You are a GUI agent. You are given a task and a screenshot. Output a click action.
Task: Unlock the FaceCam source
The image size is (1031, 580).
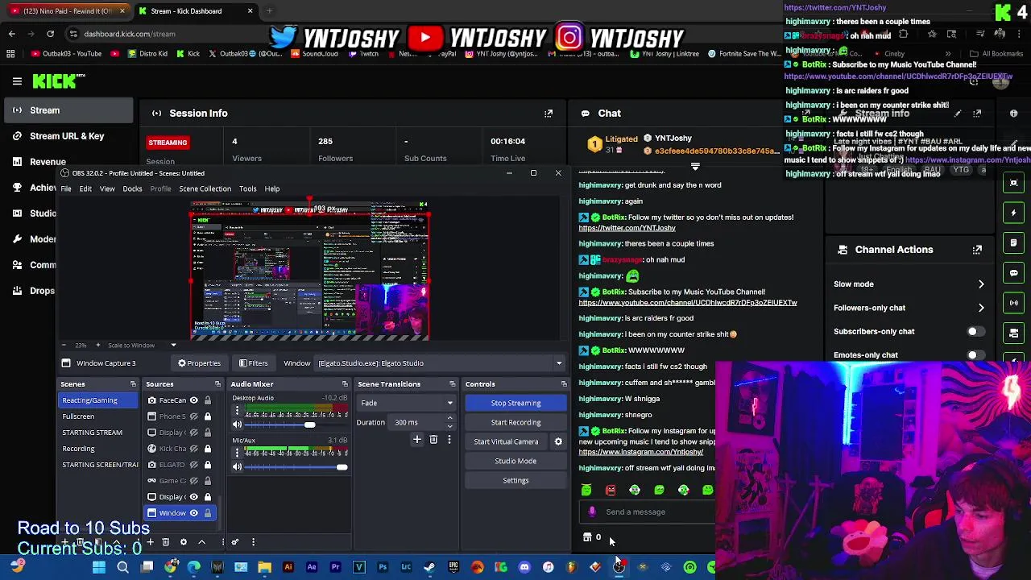pos(208,400)
